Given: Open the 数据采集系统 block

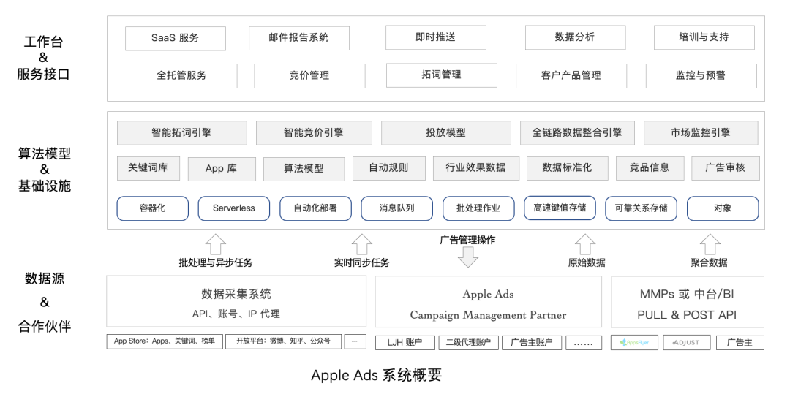Looking at the screenshot, I should coord(236,301).
